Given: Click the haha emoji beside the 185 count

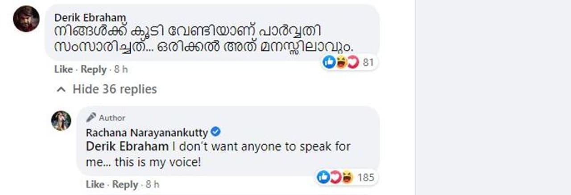Looking at the screenshot, I should tap(347, 177).
